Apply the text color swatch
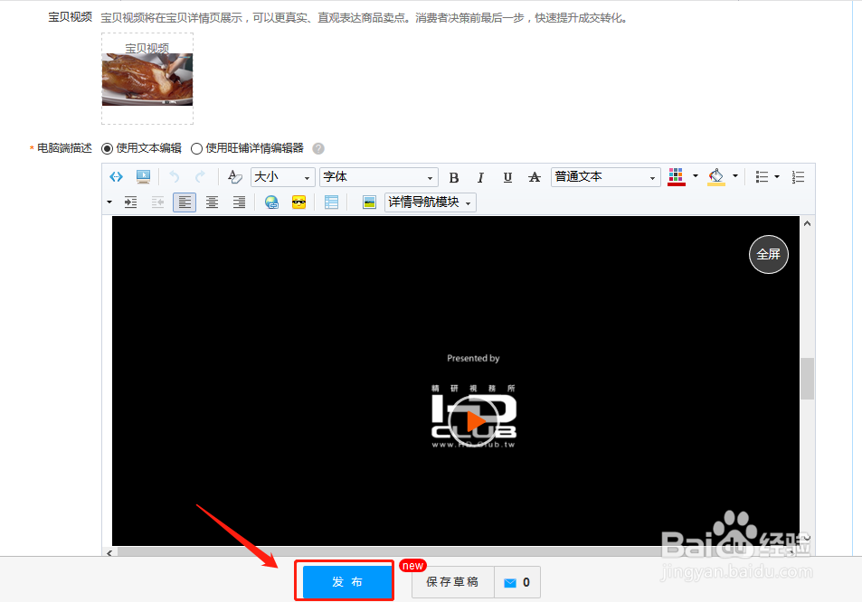862x602 pixels. pyautogui.click(x=677, y=177)
